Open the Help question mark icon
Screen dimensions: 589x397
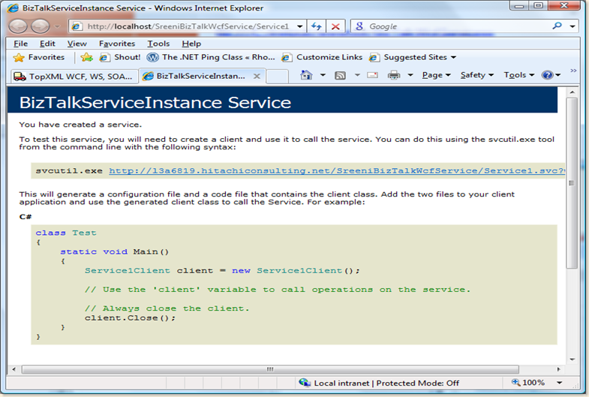pos(548,75)
